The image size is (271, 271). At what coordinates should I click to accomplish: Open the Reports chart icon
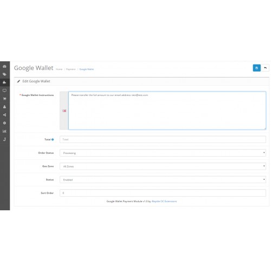point(4,131)
